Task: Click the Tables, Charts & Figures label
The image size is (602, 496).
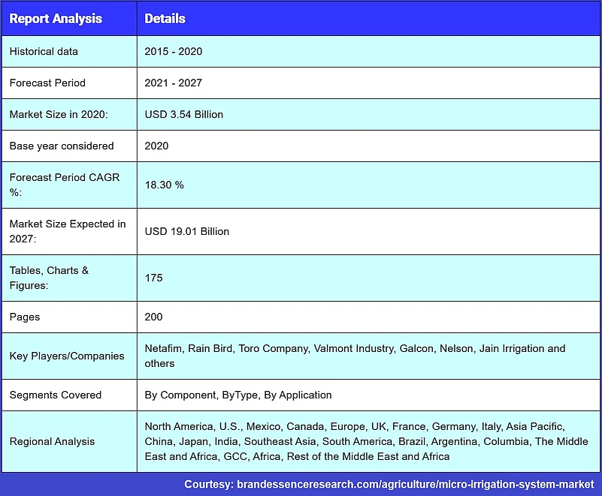Action: coord(50,278)
